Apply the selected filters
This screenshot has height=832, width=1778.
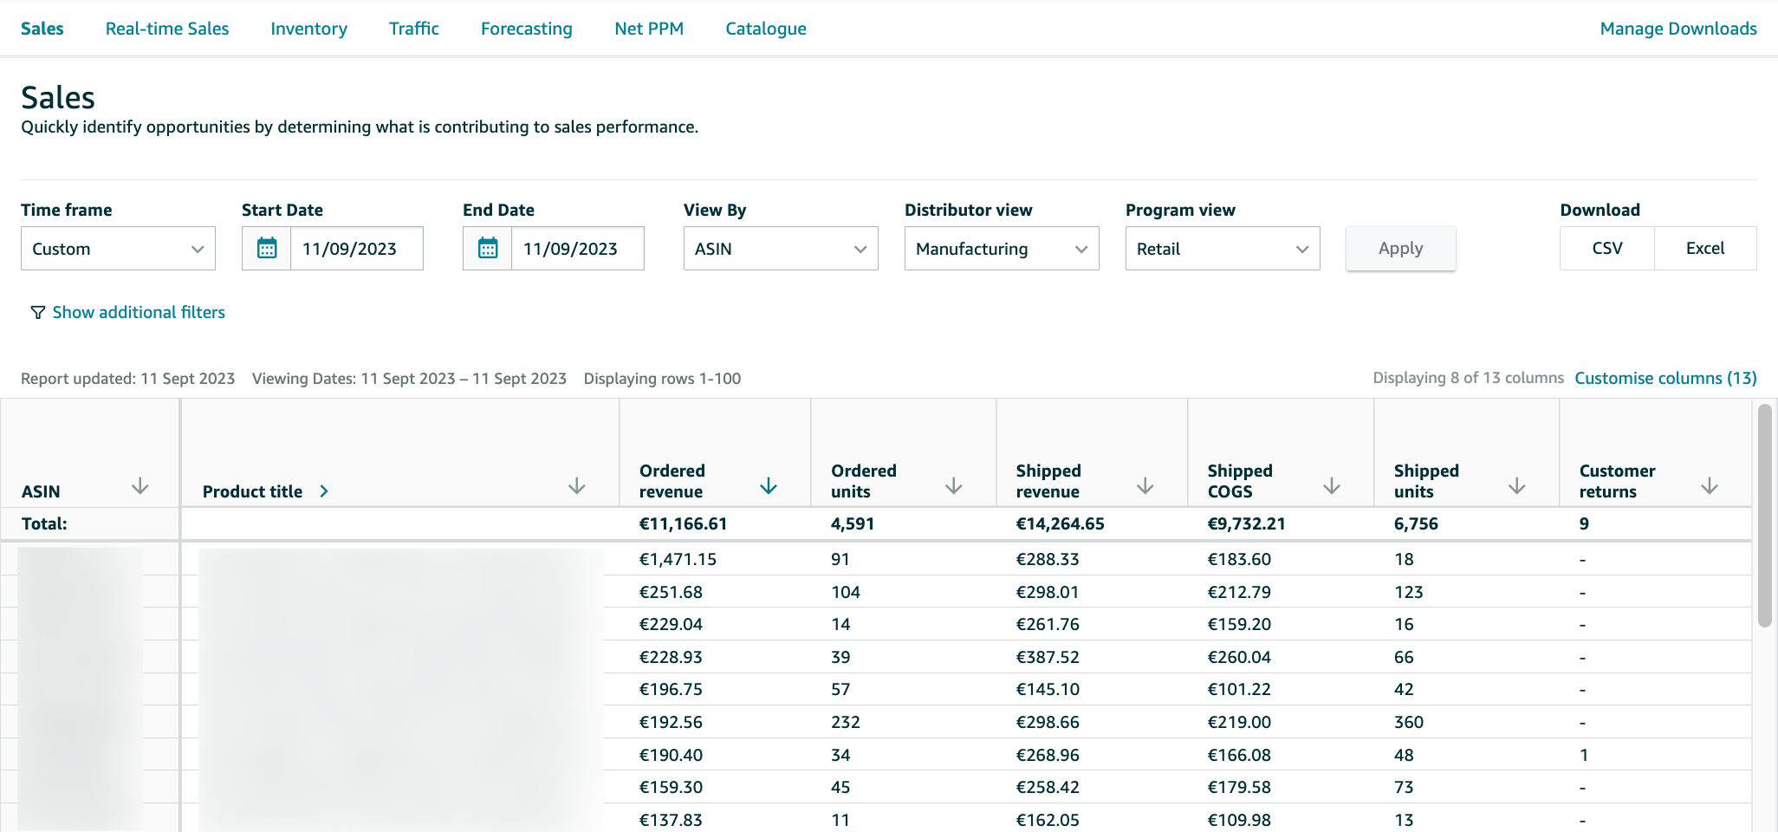[1400, 248]
